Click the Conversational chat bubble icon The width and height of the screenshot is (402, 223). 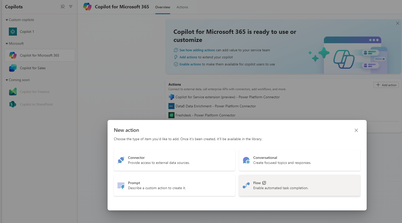tap(246, 160)
